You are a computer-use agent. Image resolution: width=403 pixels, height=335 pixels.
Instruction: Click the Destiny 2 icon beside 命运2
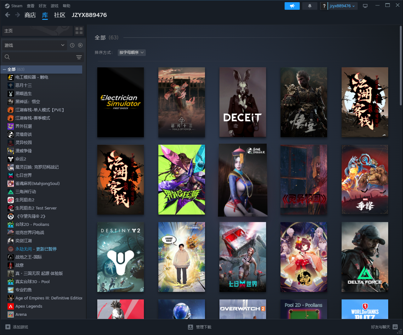(11, 159)
